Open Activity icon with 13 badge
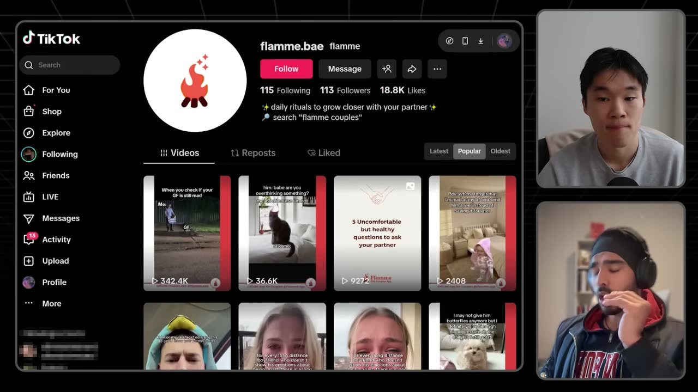The image size is (698, 392). click(29, 239)
